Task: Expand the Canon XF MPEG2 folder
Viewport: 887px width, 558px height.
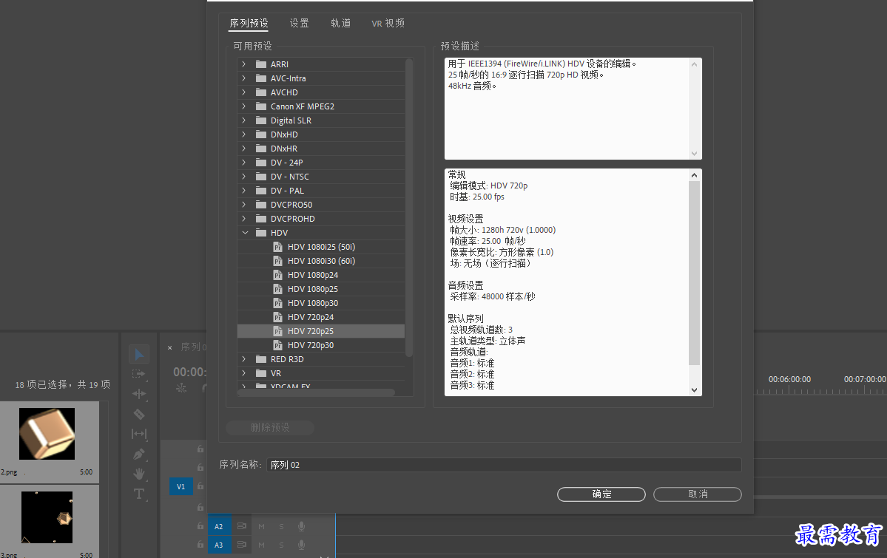Action: coord(244,106)
